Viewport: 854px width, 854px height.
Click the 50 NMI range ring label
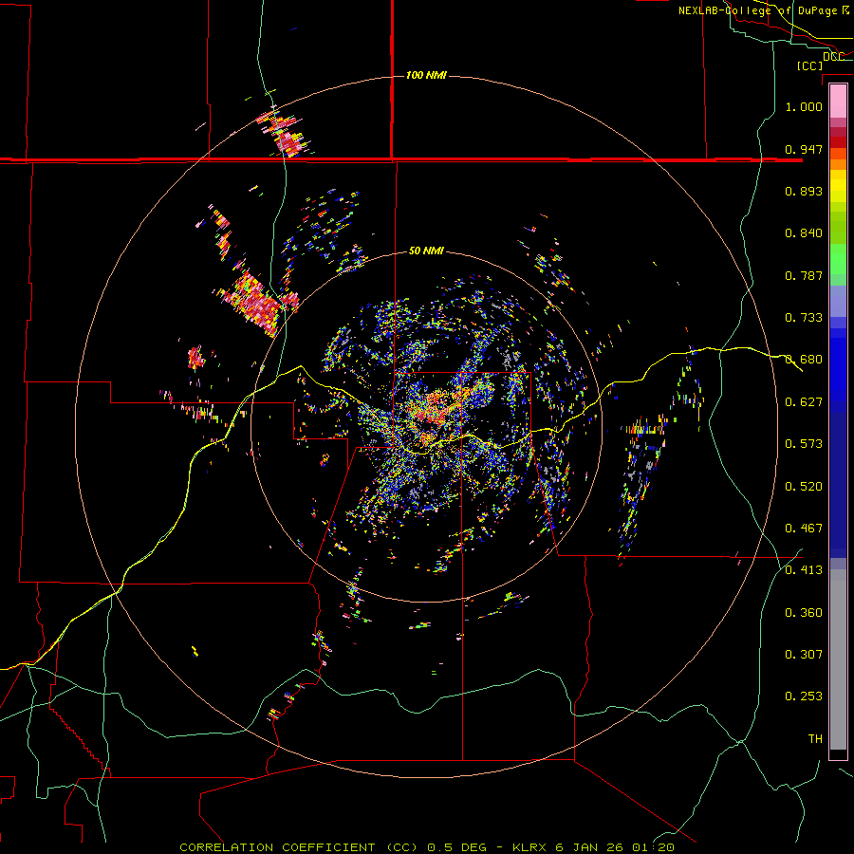[x=426, y=251]
